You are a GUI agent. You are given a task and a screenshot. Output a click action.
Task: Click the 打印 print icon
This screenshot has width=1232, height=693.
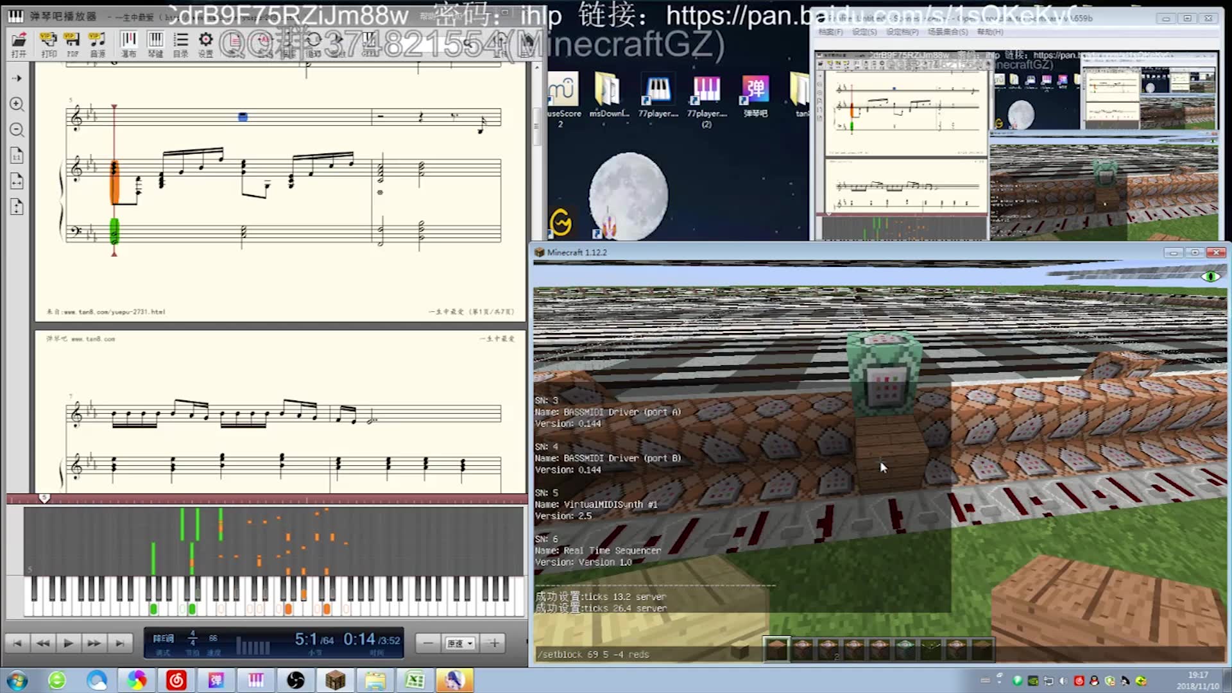[x=48, y=44]
